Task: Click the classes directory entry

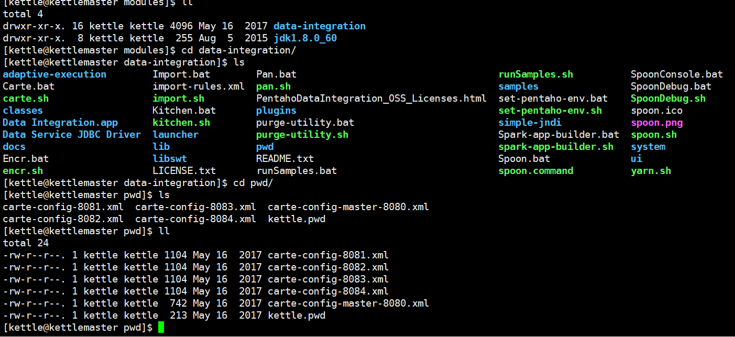Action: pos(23,111)
